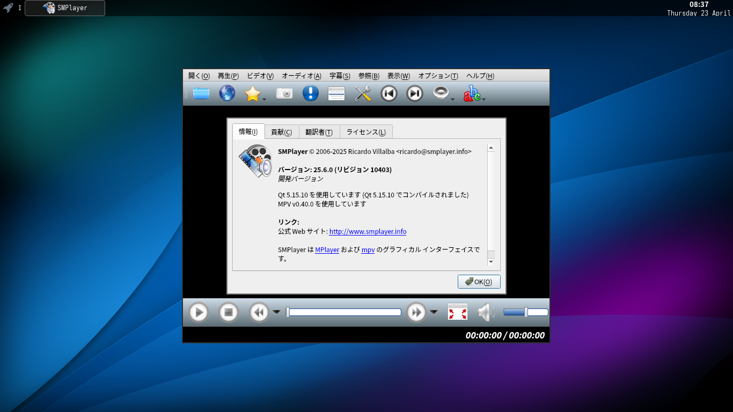Open the http://www.smplayer.info link

click(x=368, y=232)
